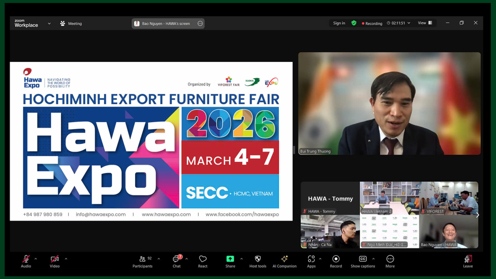This screenshot has width=496, height=279.
Task: Start camera with the Video button
Action: coord(54,261)
